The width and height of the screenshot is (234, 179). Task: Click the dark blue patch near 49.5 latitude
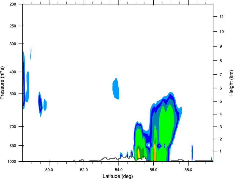40,103
